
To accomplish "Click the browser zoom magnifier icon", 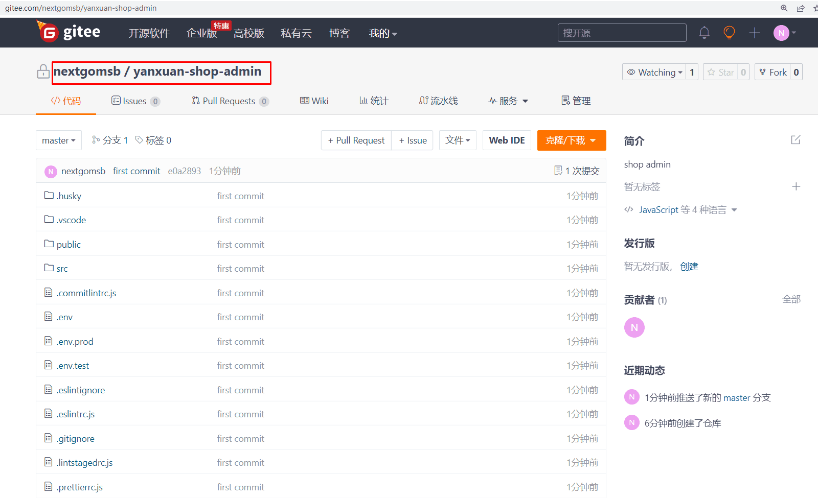I will (784, 8).
